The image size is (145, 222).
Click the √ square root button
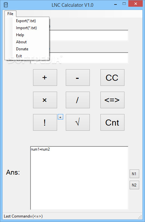click(78, 122)
